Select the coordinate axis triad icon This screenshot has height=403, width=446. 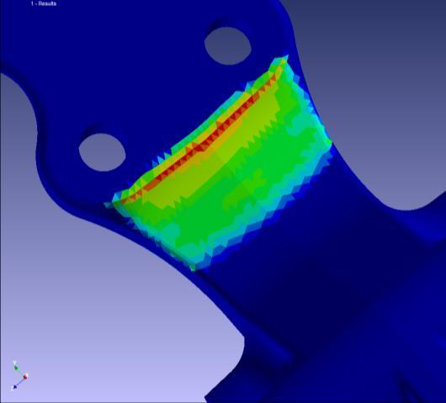pyautogui.click(x=19, y=375)
